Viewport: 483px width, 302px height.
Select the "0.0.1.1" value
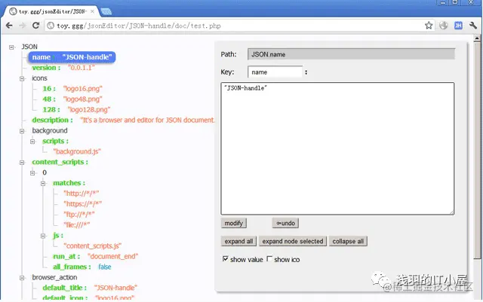pos(82,68)
